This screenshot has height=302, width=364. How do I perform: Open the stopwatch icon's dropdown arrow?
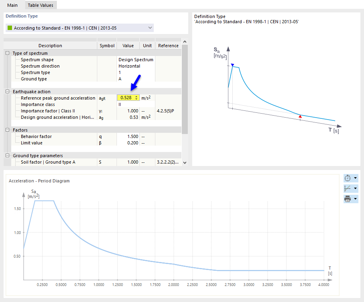click(356, 178)
